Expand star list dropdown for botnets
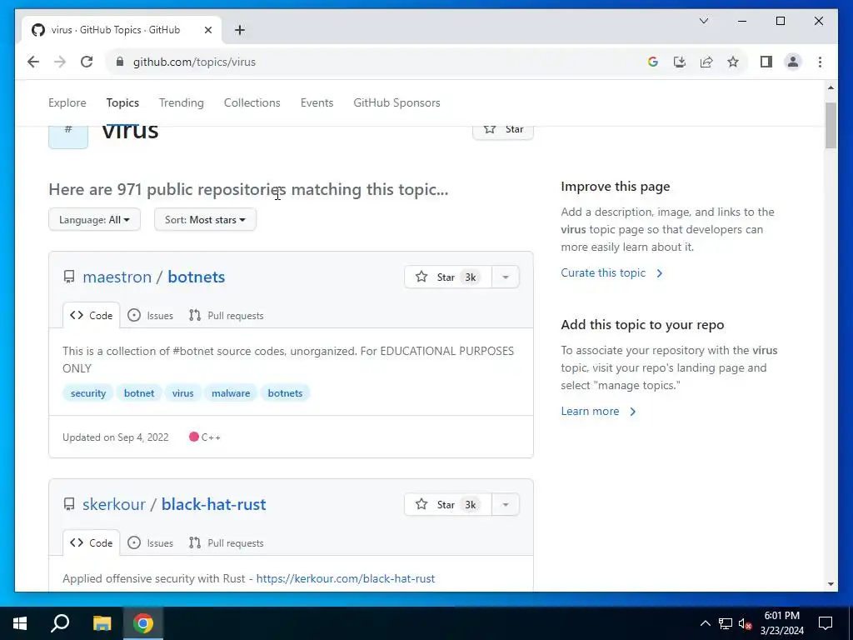The height and width of the screenshot is (640, 853). point(506,277)
